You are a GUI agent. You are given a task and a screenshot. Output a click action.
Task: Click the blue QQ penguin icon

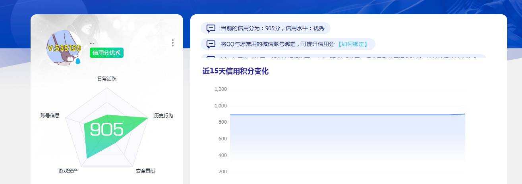click(x=78, y=61)
